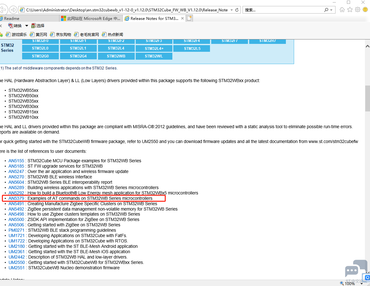Click the STM32G0 series button
The height and width of the screenshot is (286, 370).
click(40, 56)
